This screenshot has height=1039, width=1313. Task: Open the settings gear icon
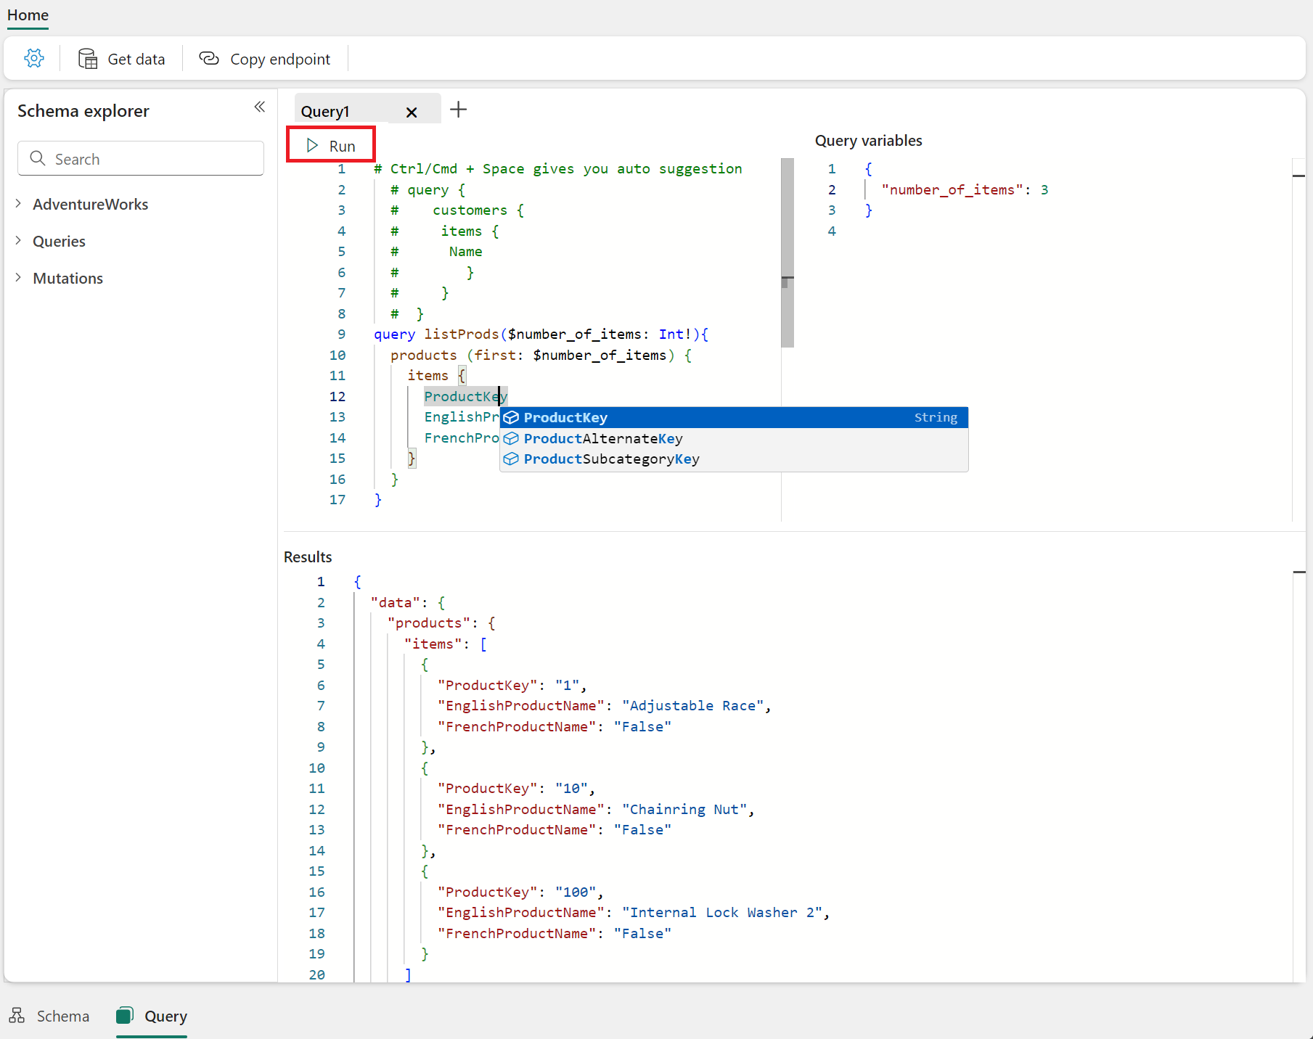pyautogui.click(x=34, y=58)
